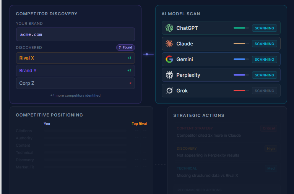
Task: Click the acme.com brand input field
Action: click(75, 34)
